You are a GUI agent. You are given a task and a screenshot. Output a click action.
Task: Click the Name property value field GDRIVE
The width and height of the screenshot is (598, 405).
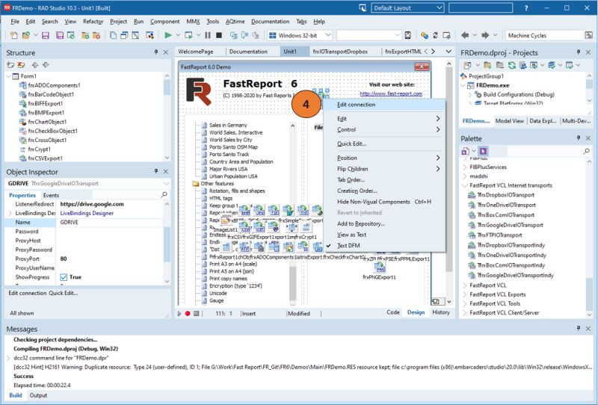110,223
